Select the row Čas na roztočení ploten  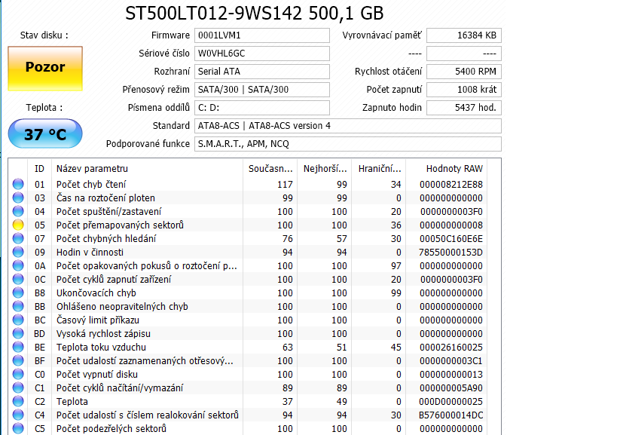point(249,198)
